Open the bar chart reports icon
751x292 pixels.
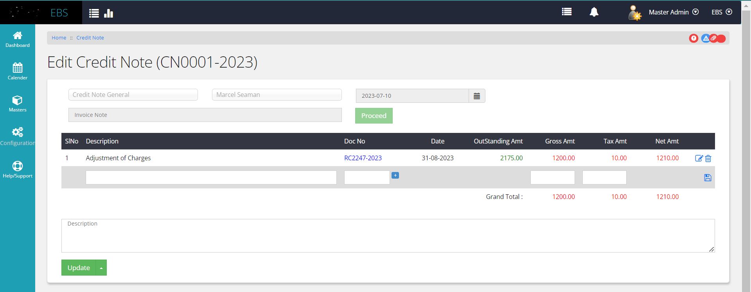109,13
